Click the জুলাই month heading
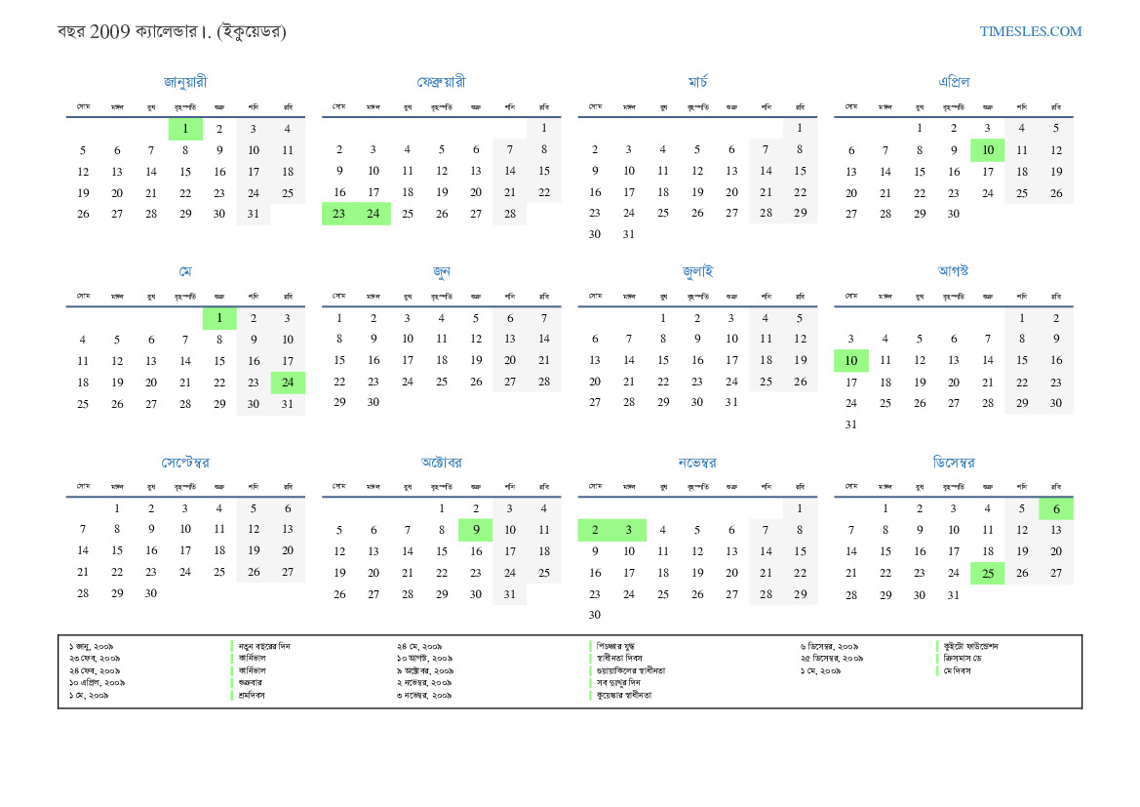 (x=697, y=272)
